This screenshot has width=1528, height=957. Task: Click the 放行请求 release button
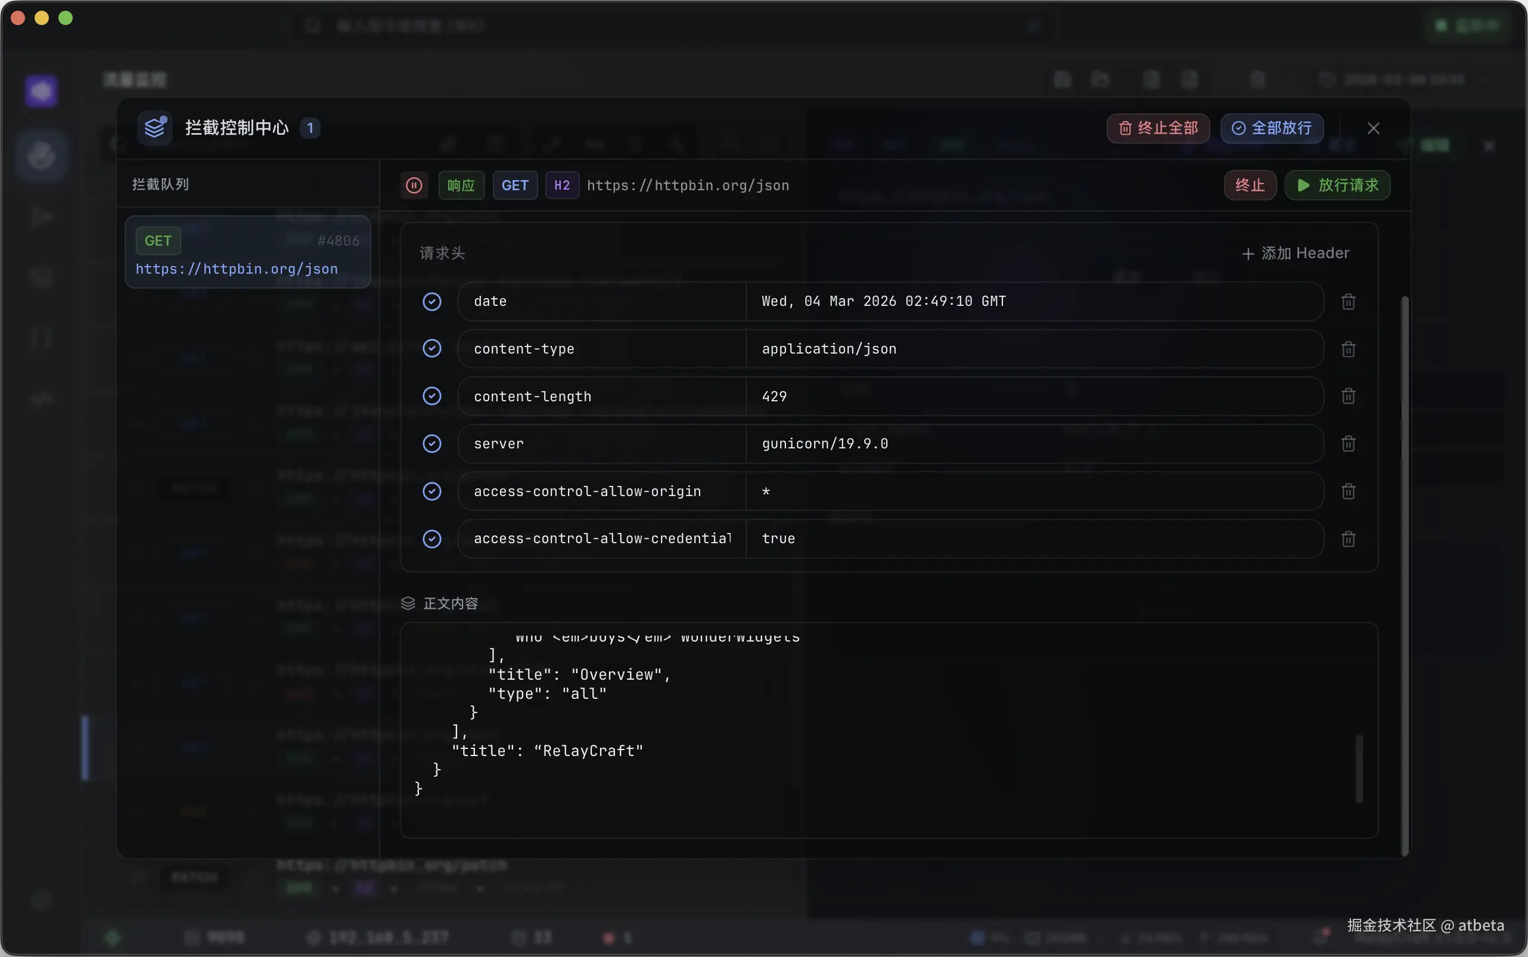tap(1337, 185)
